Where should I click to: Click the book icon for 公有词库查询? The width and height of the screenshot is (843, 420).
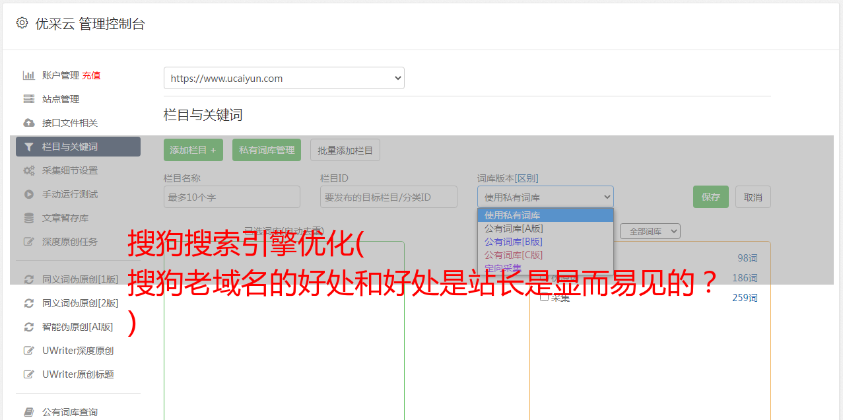point(29,412)
